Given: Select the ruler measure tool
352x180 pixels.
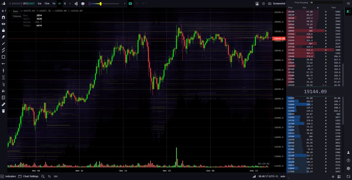Looking at the screenshot, I should click(x=3, y=104).
